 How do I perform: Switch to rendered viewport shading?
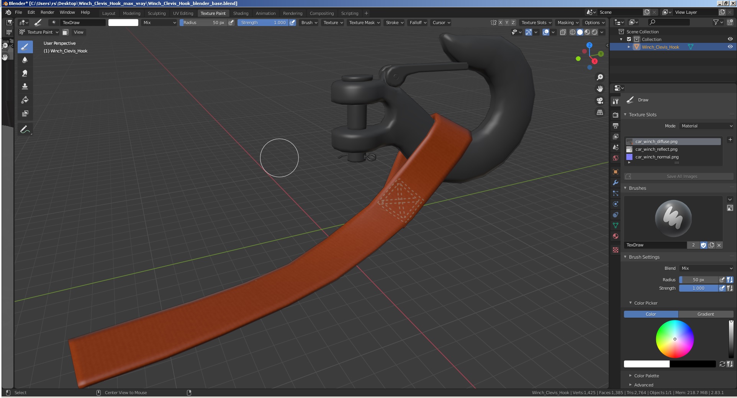pyautogui.click(x=595, y=33)
